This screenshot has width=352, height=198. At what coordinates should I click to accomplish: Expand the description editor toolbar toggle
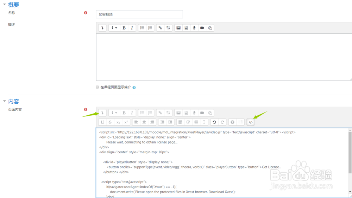102,28
